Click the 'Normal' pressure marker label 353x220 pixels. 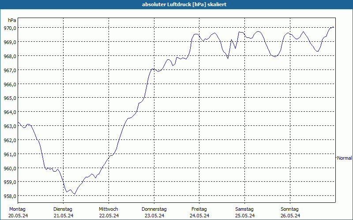(345, 158)
